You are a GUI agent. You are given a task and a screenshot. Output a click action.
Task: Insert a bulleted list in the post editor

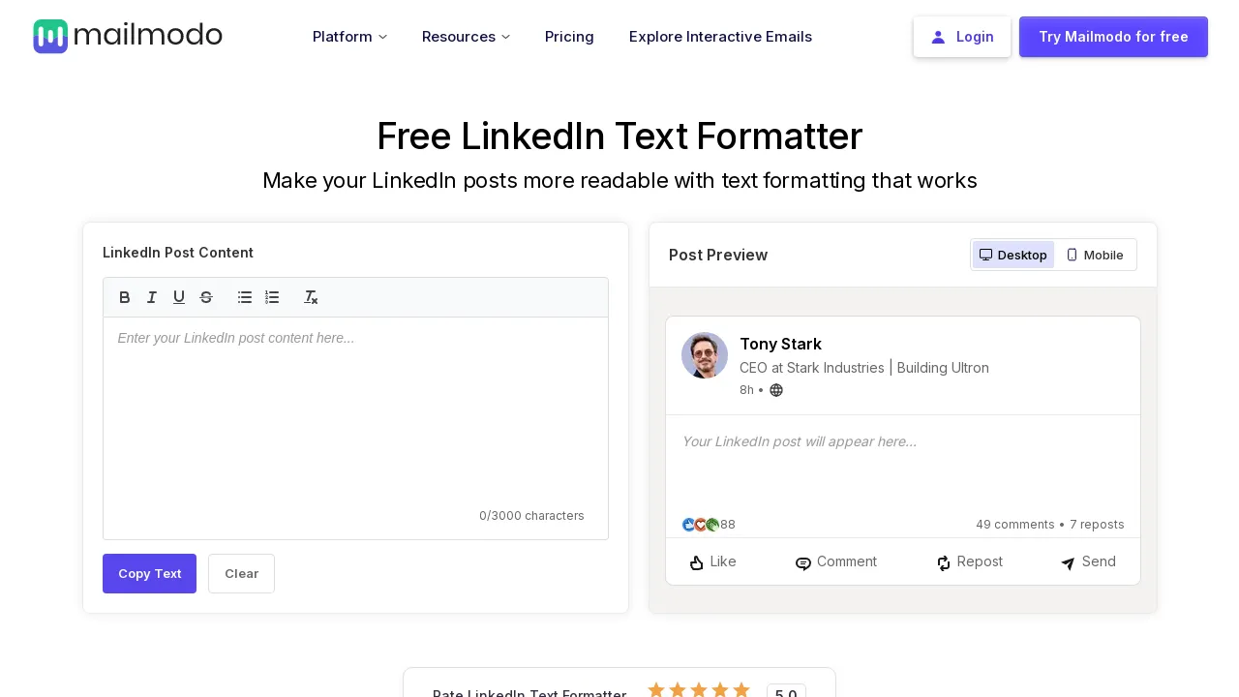pyautogui.click(x=245, y=297)
